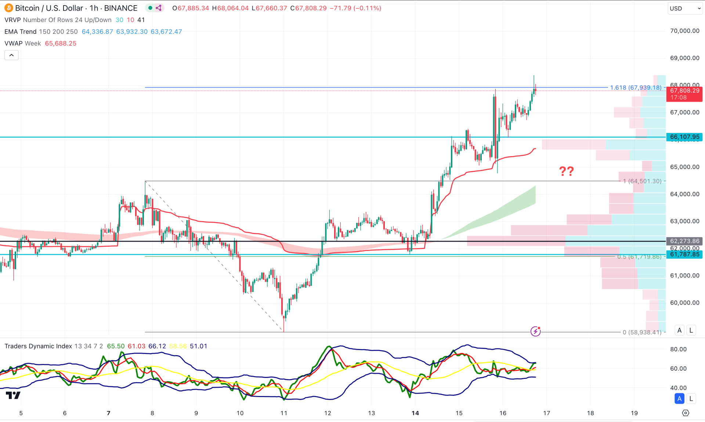
Task: Click the date 11 on the time axis
Action: pos(284,413)
